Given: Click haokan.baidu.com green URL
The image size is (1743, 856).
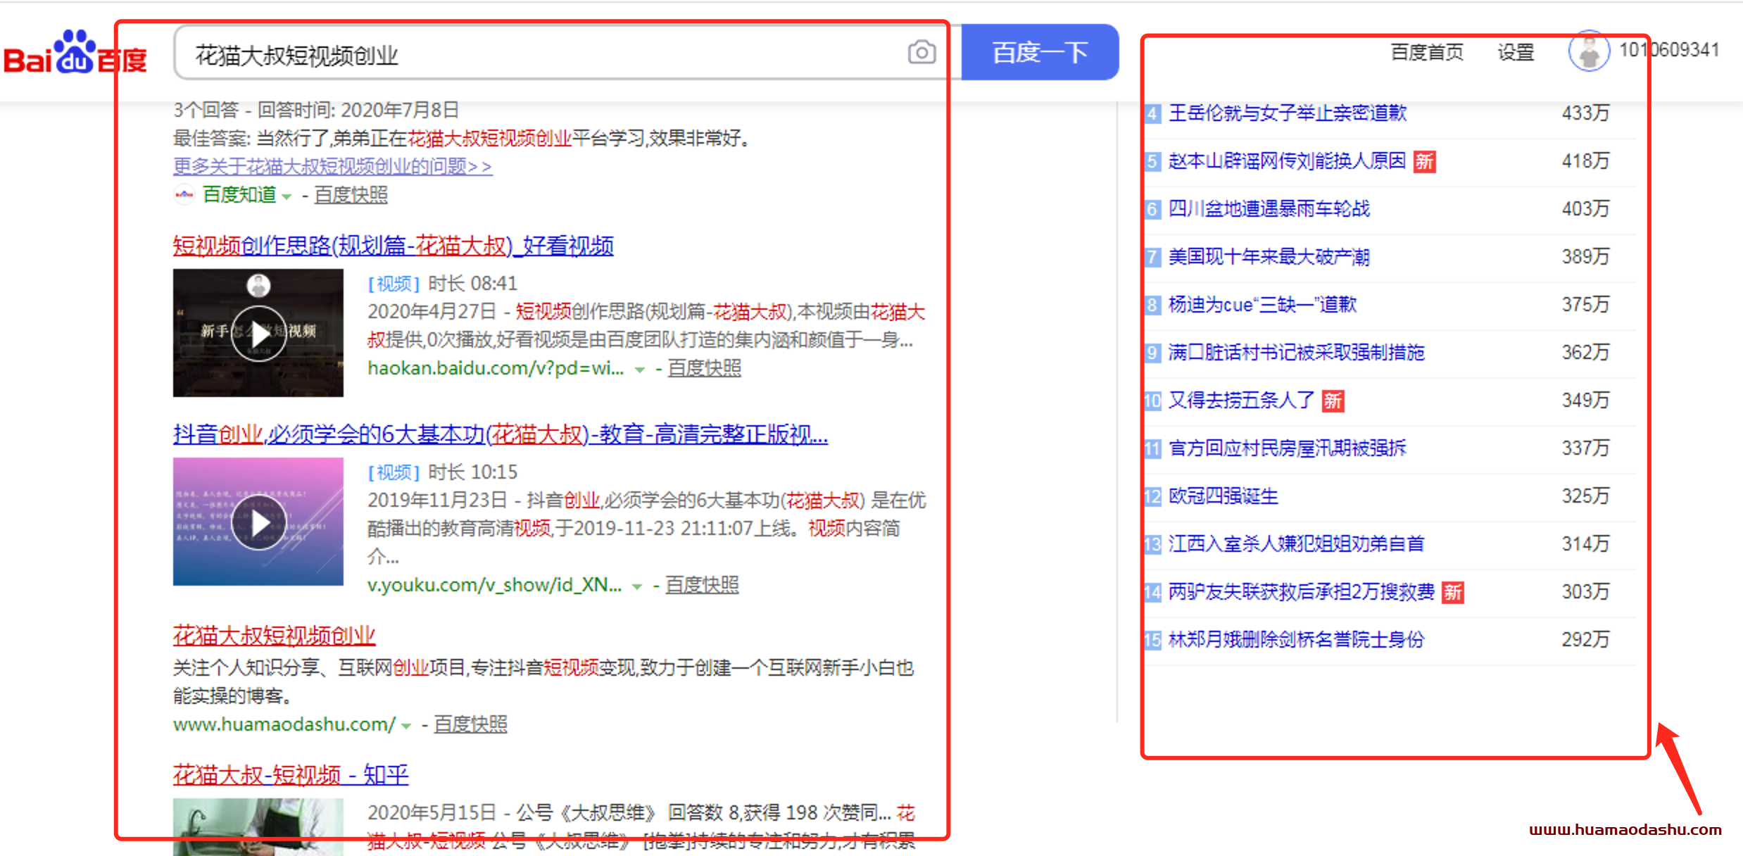Looking at the screenshot, I should [496, 368].
